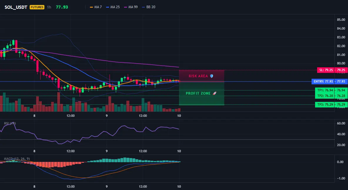This screenshot has height=190, width=348.
Task: Toggle the MA 7 legend item
Action: tap(96, 7)
